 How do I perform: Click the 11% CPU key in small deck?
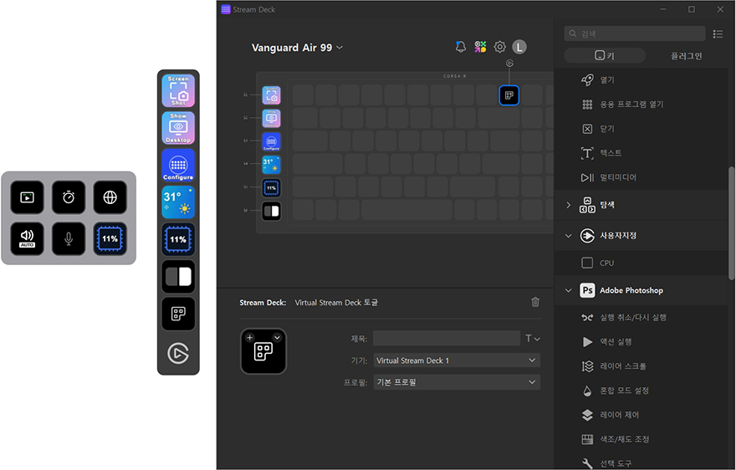[x=110, y=238]
